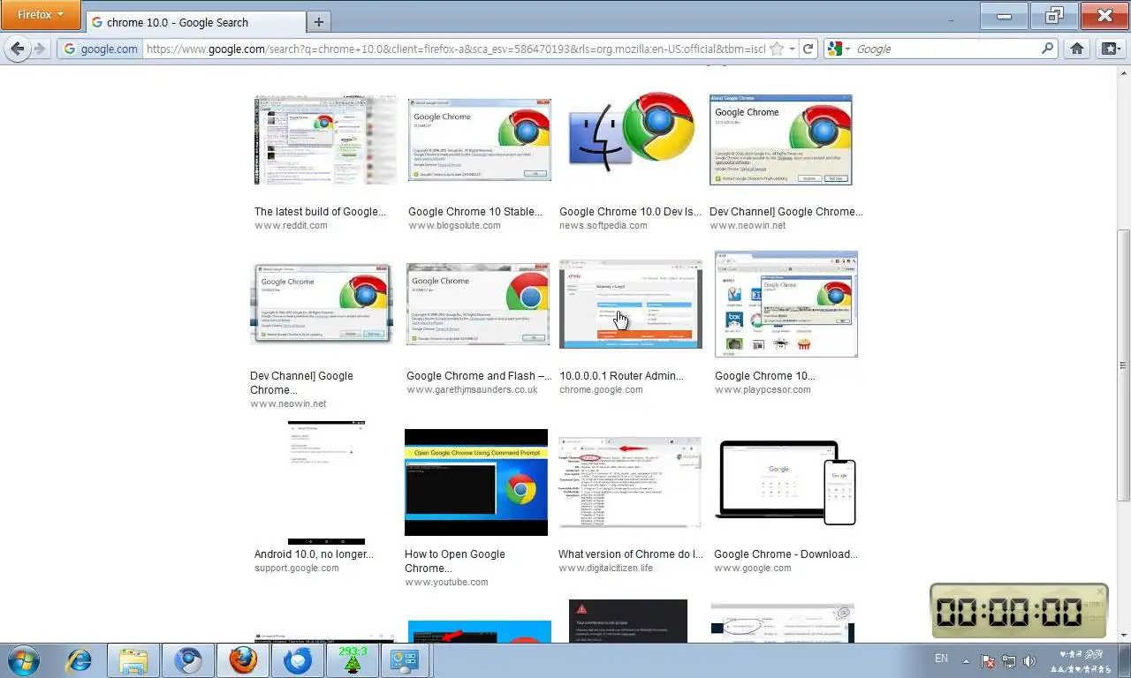
Task: Open Windows Explorer folder from the taskbar
Action: (x=133, y=660)
